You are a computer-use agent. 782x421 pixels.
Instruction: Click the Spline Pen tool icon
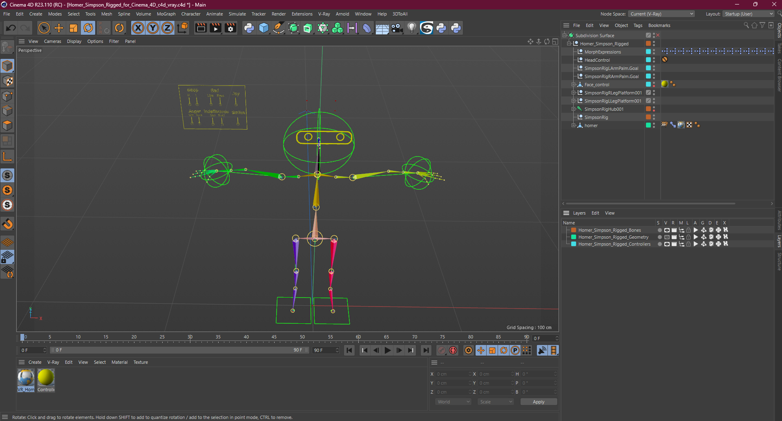pos(279,28)
